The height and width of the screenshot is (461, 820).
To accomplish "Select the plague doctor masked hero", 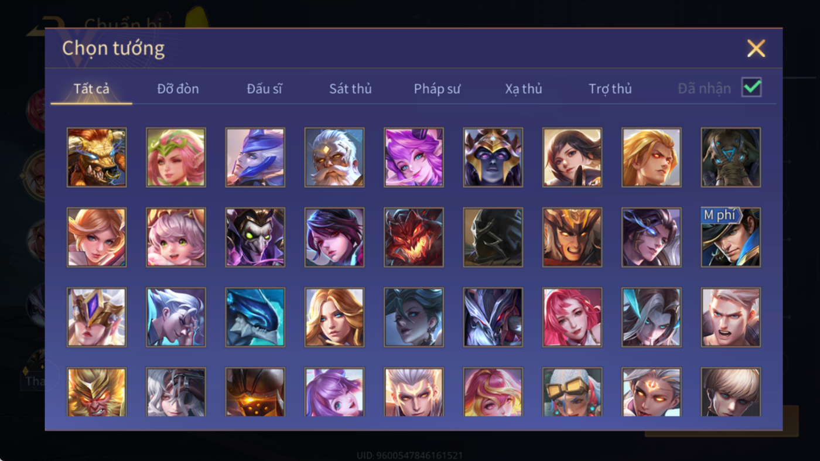I will [x=255, y=237].
